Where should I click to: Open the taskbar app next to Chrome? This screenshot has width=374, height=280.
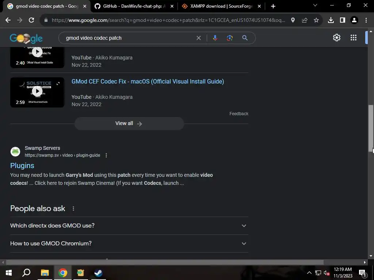coord(80,273)
